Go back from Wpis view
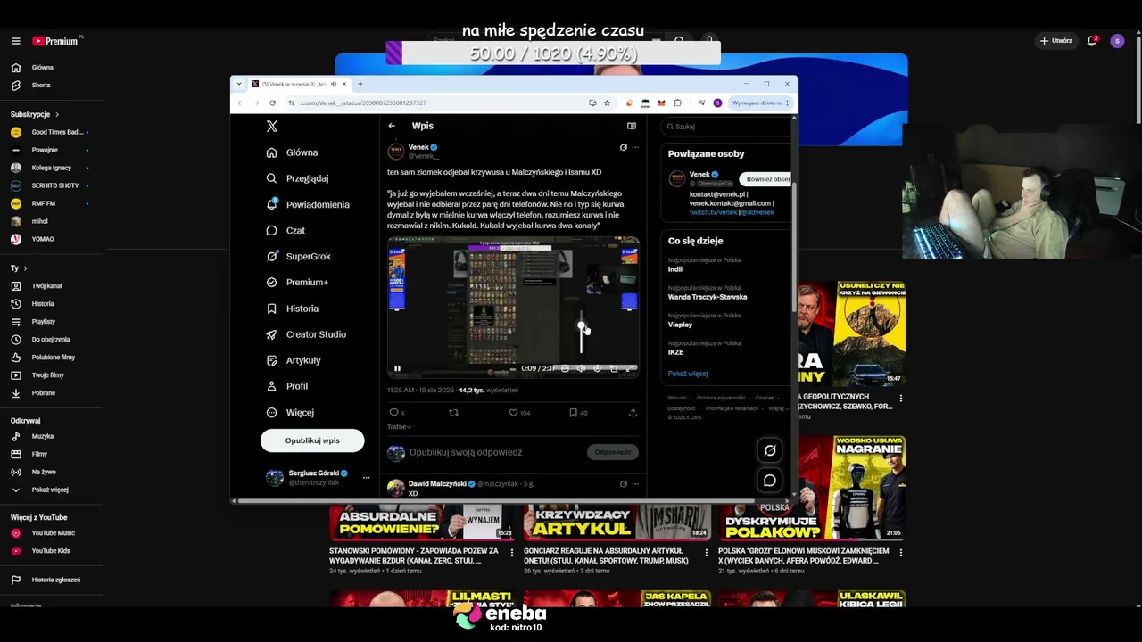 click(392, 126)
